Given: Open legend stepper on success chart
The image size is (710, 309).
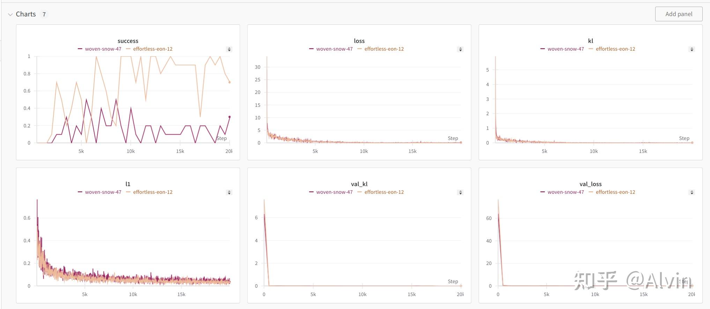Looking at the screenshot, I should coord(229,49).
